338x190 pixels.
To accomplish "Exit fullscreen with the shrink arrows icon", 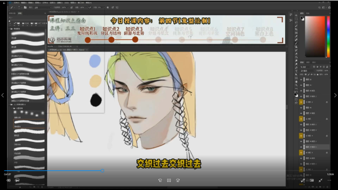I will coord(320,180).
